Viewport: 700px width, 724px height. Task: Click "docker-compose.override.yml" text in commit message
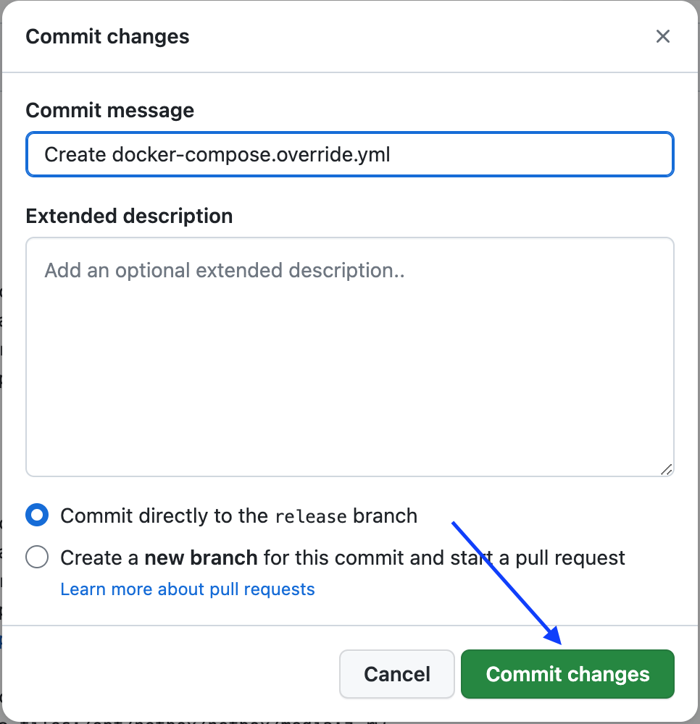tap(251, 154)
